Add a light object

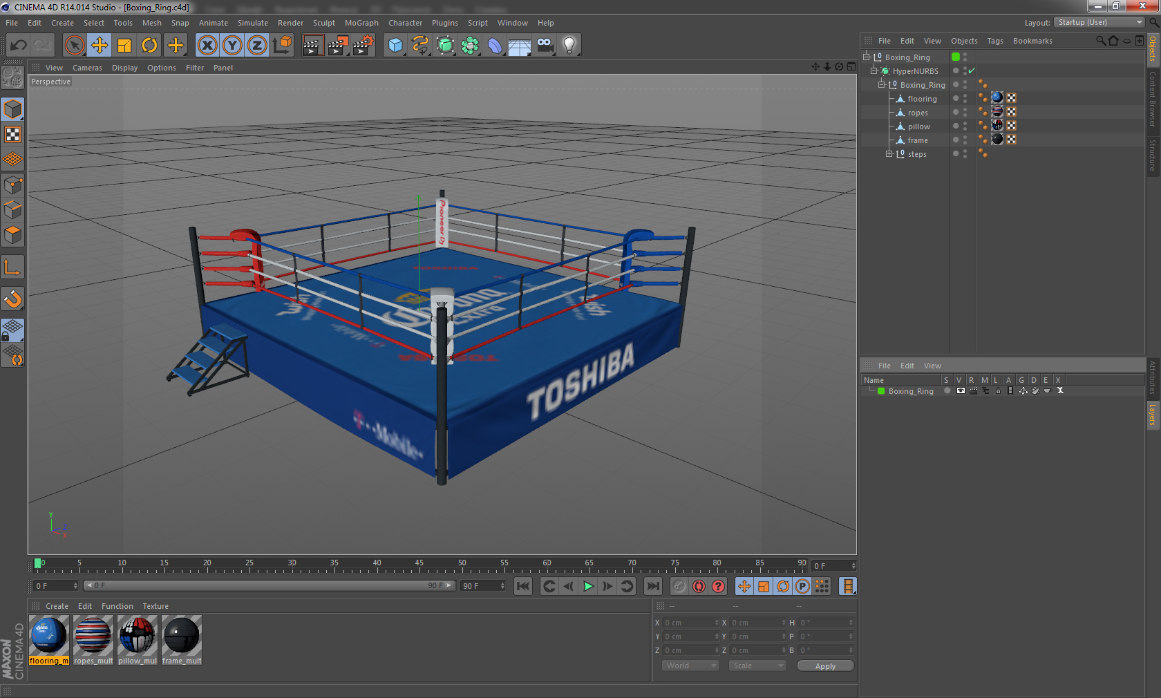tap(569, 46)
